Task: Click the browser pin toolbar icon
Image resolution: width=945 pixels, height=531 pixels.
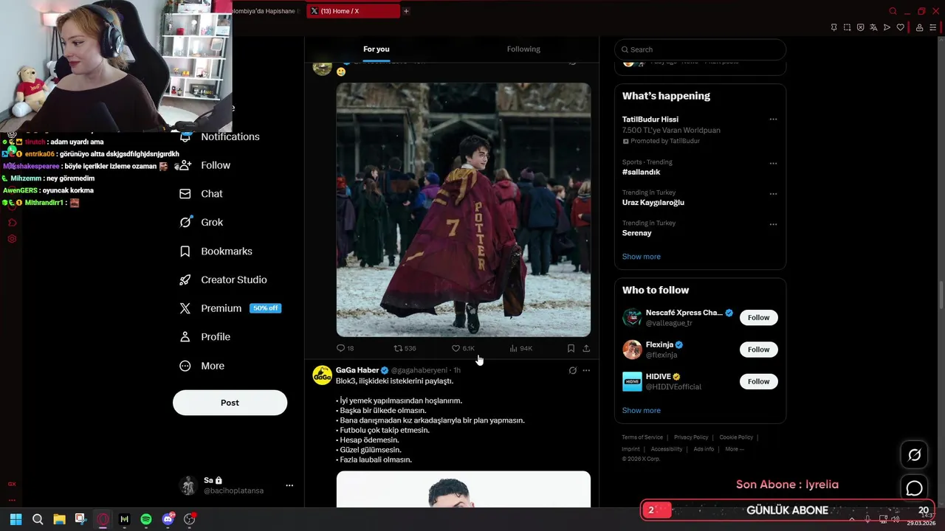Action: 834,27
